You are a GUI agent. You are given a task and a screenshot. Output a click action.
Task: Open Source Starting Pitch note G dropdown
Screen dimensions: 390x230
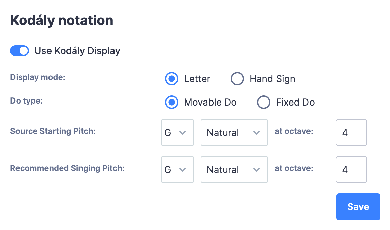point(177,133)
